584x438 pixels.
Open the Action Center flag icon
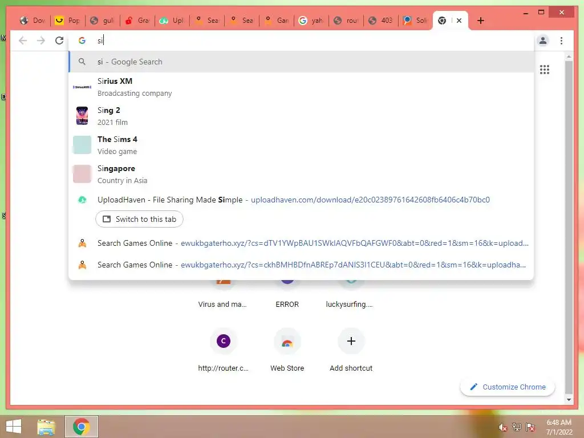[x=530, y=427]
